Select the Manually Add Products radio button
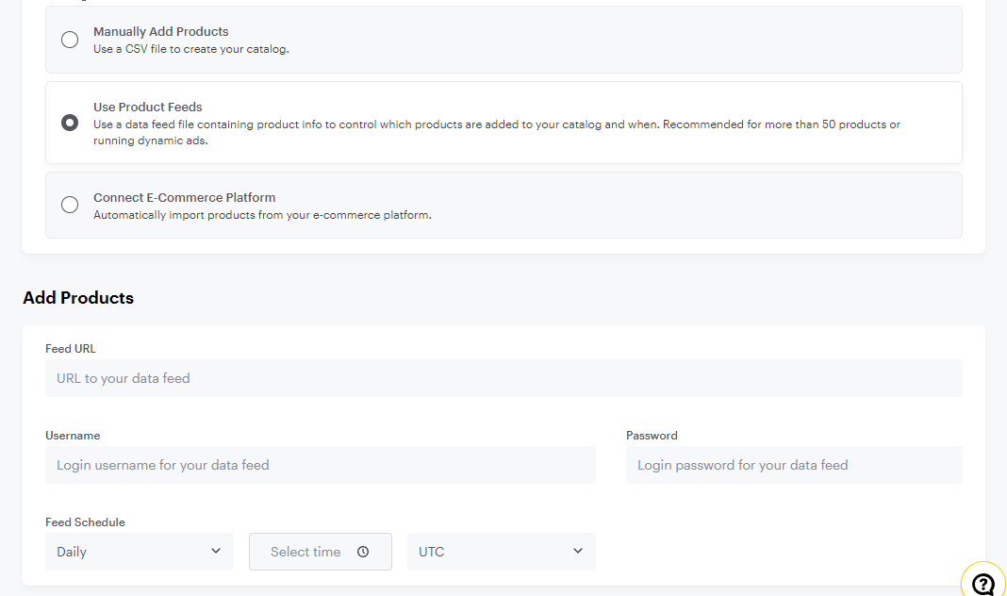 70,40
